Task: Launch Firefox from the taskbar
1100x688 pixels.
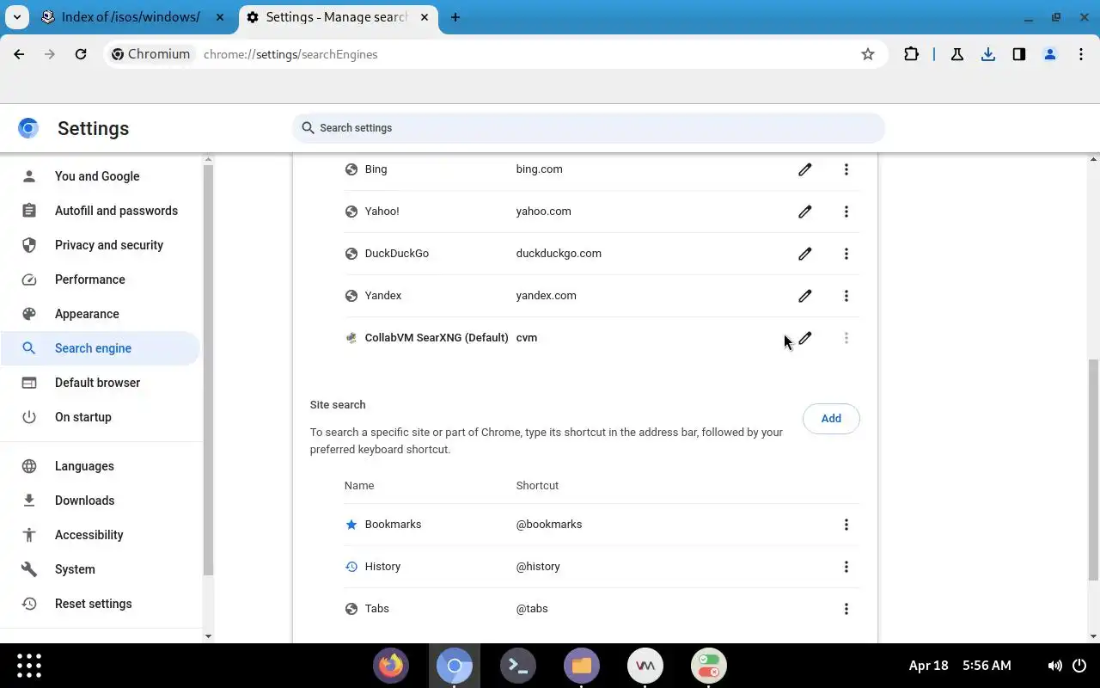Action: pos(391,666)
